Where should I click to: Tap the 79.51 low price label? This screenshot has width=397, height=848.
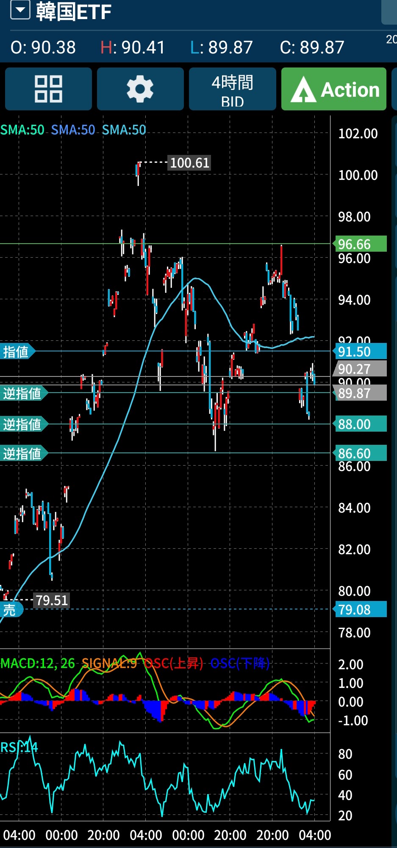tap(52, 600)
